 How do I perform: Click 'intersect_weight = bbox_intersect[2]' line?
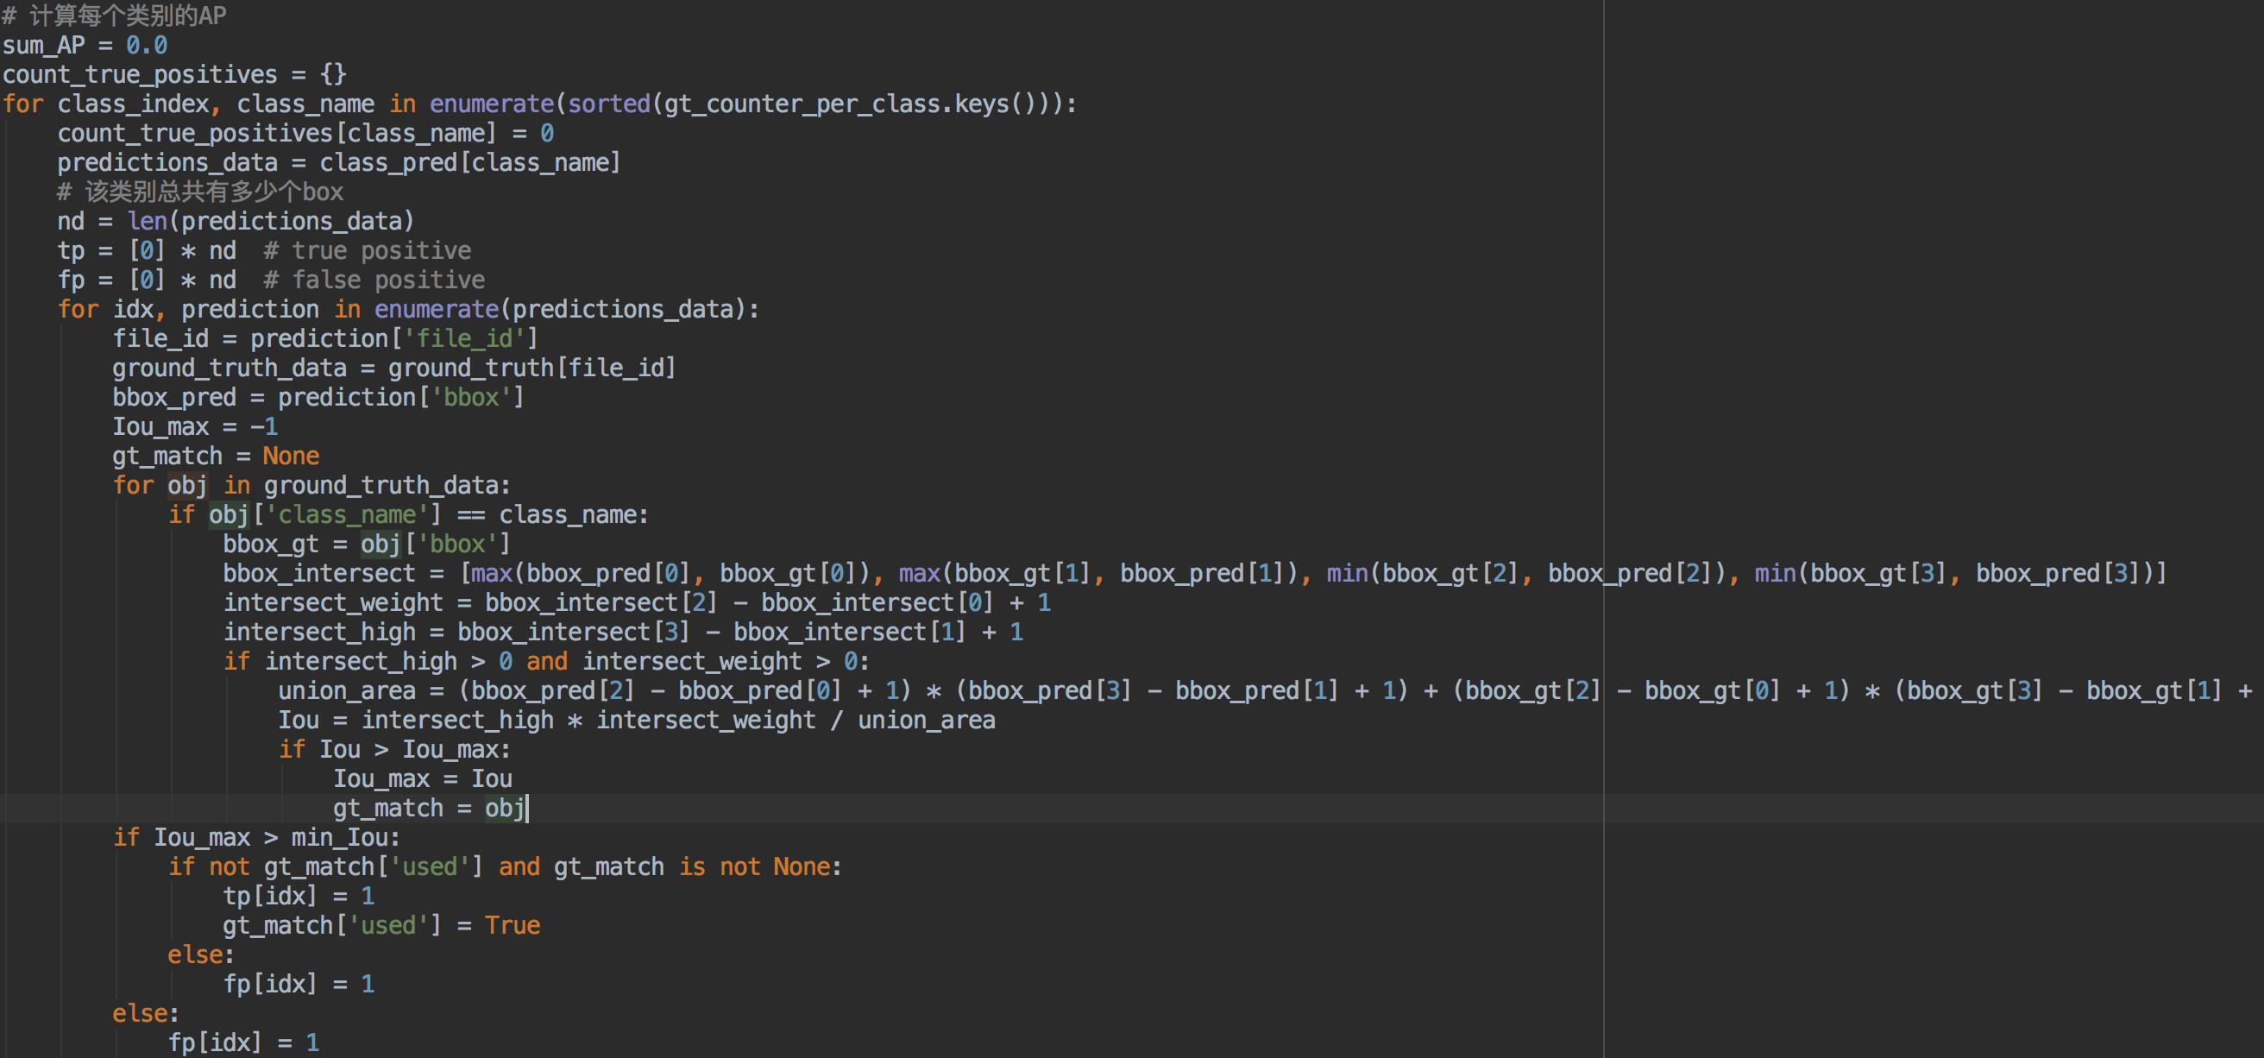pyautogui.click(x=638, y=602)
